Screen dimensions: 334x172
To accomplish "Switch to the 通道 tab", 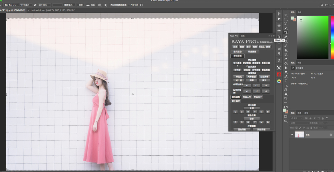I will [x=300, y=113].
